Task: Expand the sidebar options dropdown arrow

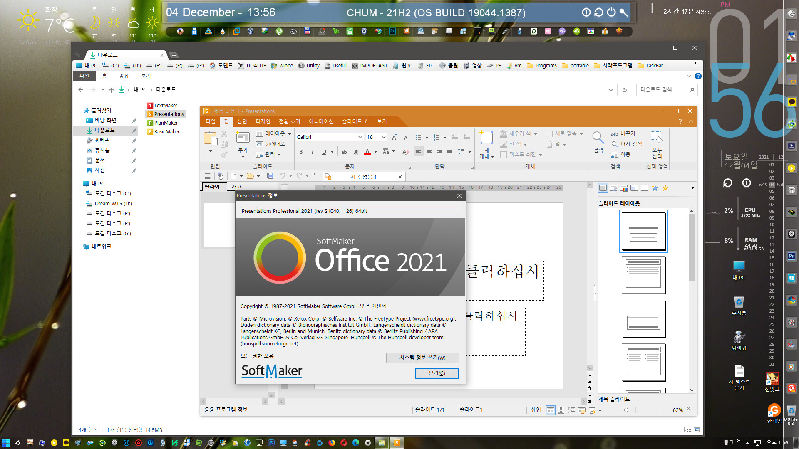Action: 692,188
